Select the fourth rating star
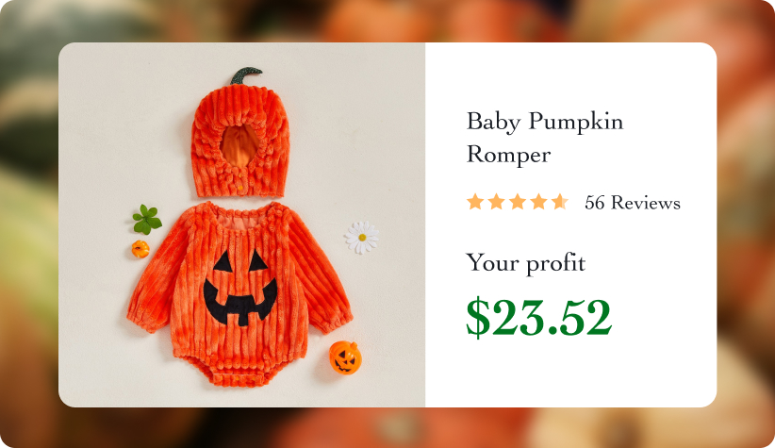The width and height of the screenshot is (775, 448). 538,202
